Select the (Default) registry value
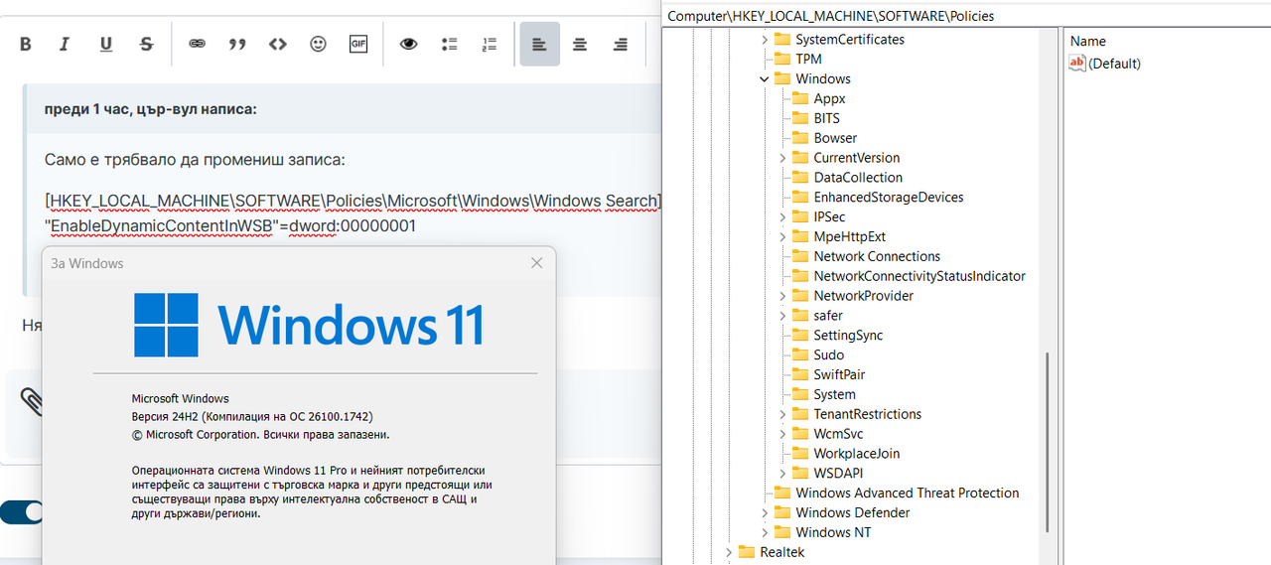The width and height of the screenshot is (1271, 565). point(1114,64)
